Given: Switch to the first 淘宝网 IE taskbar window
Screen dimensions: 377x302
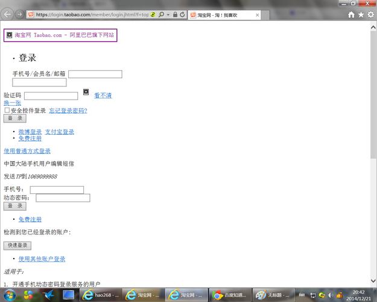Looking at the screenshot, I should tap(144, 295).
